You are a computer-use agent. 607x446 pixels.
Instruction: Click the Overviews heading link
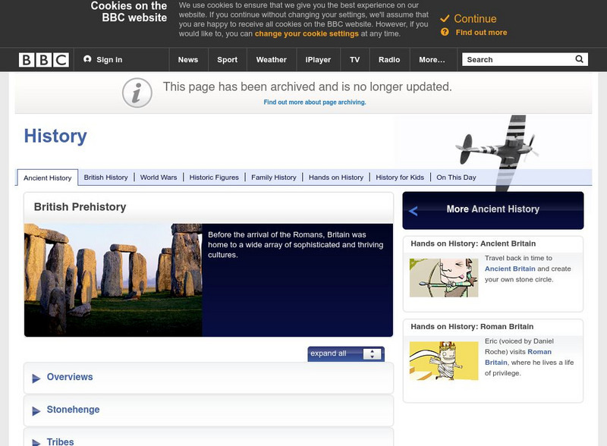pyautogui.click(x=70, y=377)
